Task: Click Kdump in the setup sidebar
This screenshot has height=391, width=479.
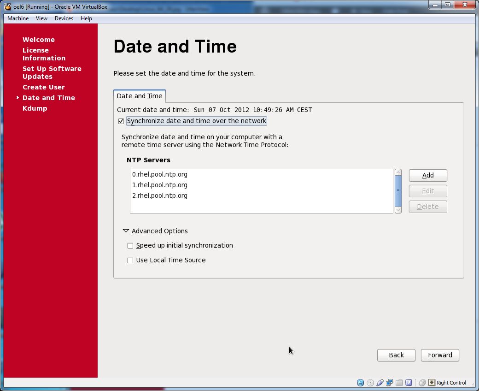Action: click(x=35, y=108)
